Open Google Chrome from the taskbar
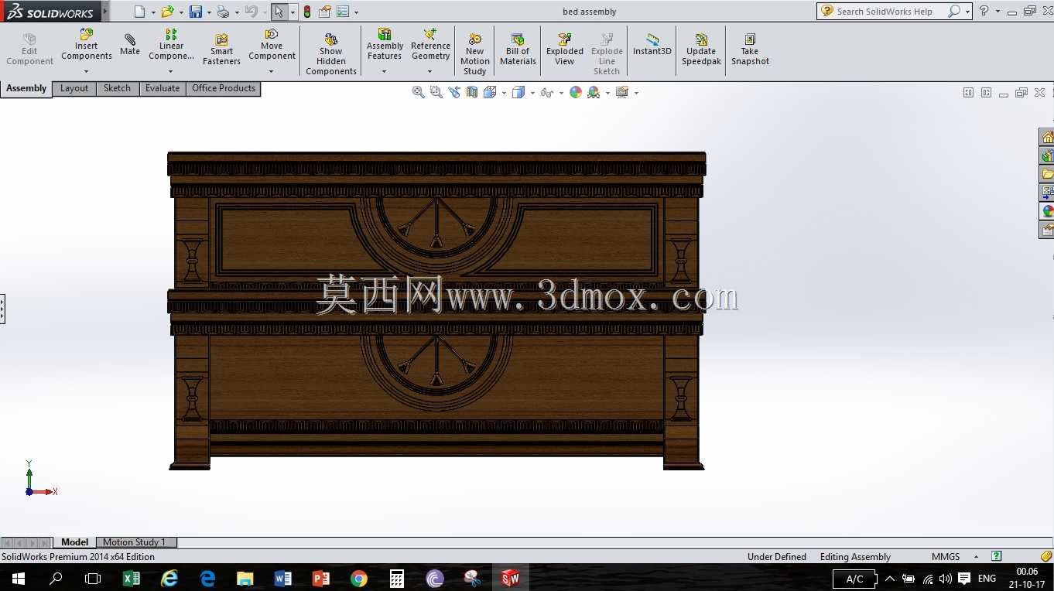Image resolution: width=1054 pixels, height=591 pixels. [x=358, y=578]
